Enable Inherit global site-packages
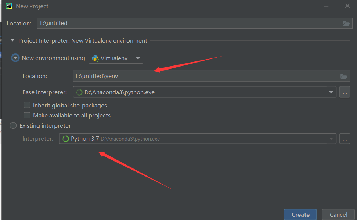 tap(27, 105)
